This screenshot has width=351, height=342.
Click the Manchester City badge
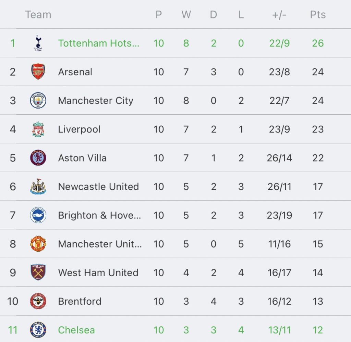[38, 101]
